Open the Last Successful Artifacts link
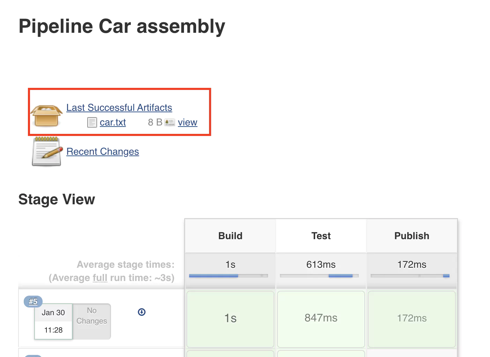 119,108
